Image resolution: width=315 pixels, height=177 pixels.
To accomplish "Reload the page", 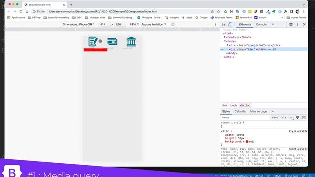I will click(21, 11).
